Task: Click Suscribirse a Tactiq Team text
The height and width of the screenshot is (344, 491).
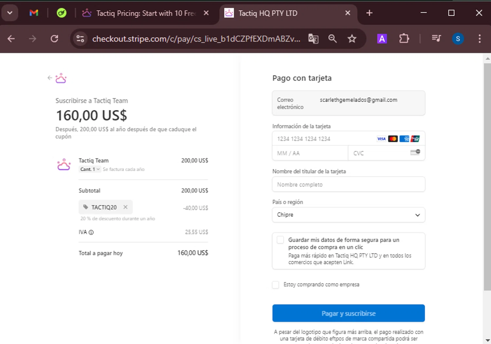Action: pyautogui.click(x=92, y=101)
